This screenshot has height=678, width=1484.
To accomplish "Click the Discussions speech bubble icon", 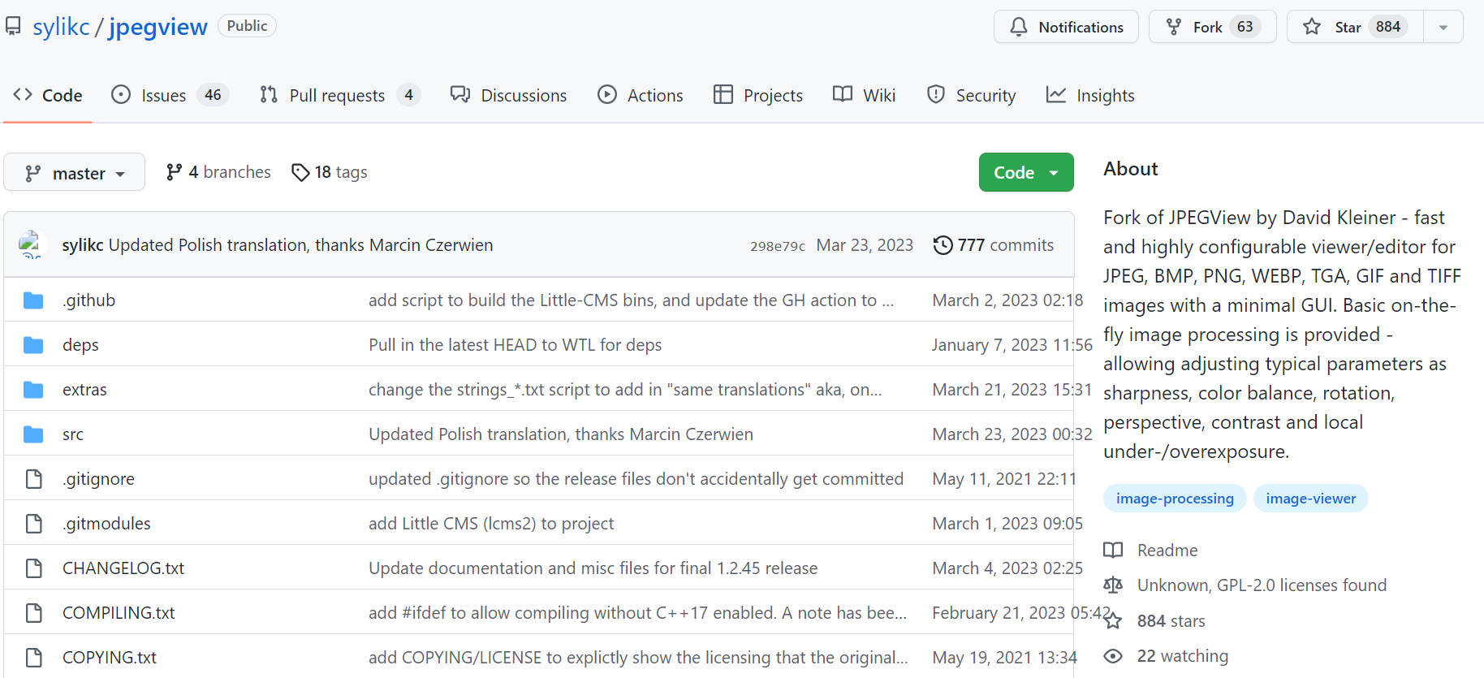I will pyautogui.click(x=460, y=95).
